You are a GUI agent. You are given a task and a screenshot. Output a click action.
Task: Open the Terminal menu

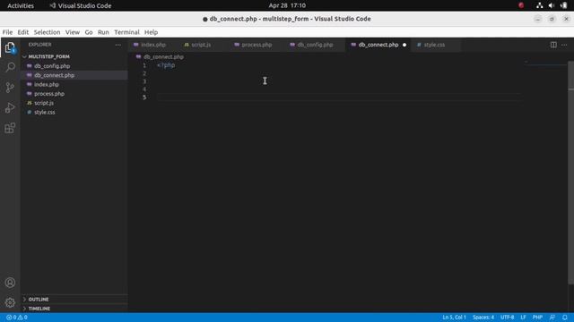(x=126, y=32)
